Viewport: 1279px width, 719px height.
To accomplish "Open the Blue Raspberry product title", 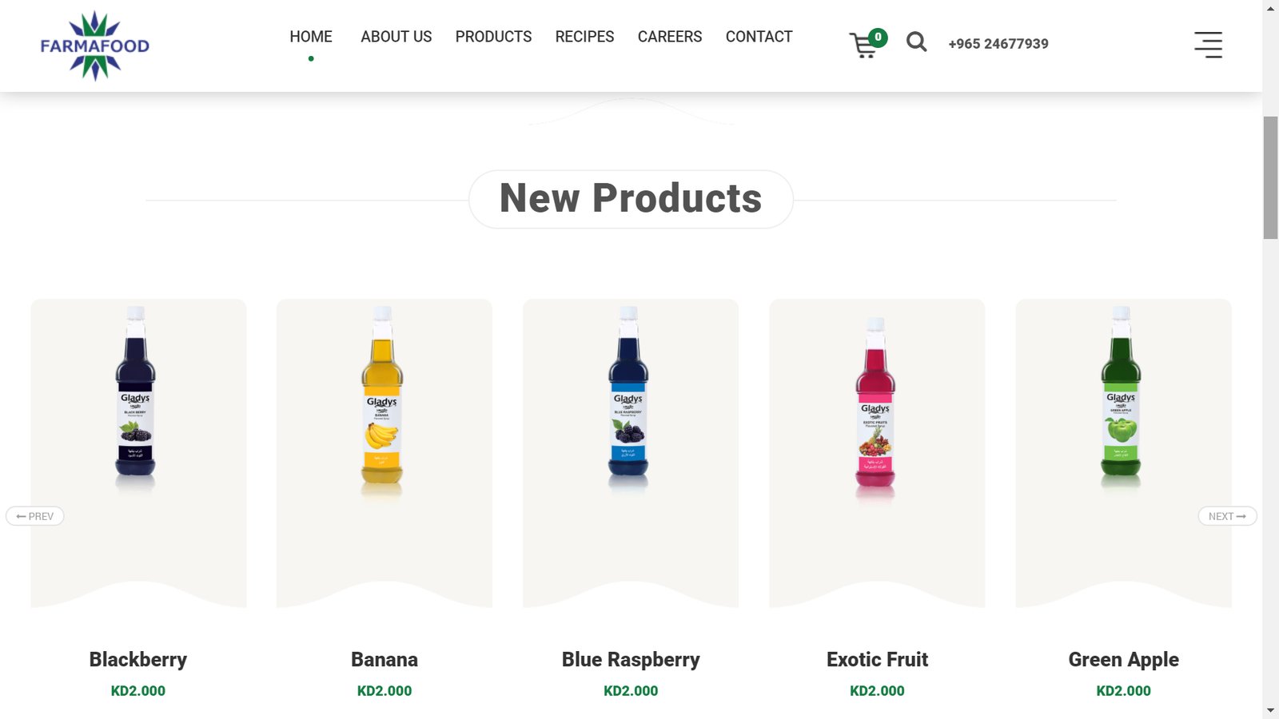I will pos(631,660).
